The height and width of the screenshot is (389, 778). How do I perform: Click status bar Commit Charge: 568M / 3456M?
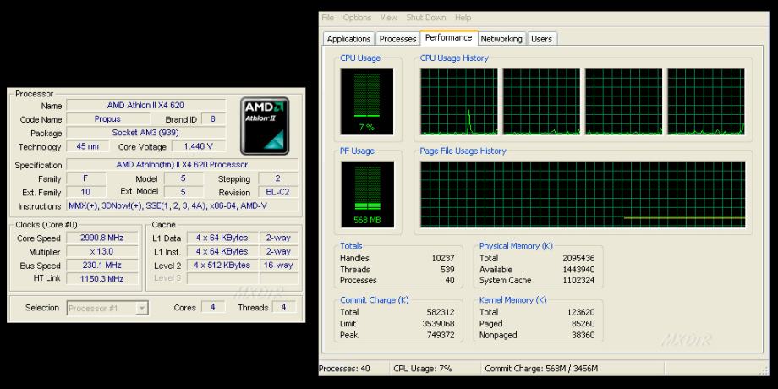pyautogui.click(x=541, y=369)
